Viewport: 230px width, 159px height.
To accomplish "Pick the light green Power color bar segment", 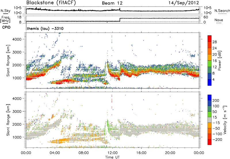I will 210,63.
